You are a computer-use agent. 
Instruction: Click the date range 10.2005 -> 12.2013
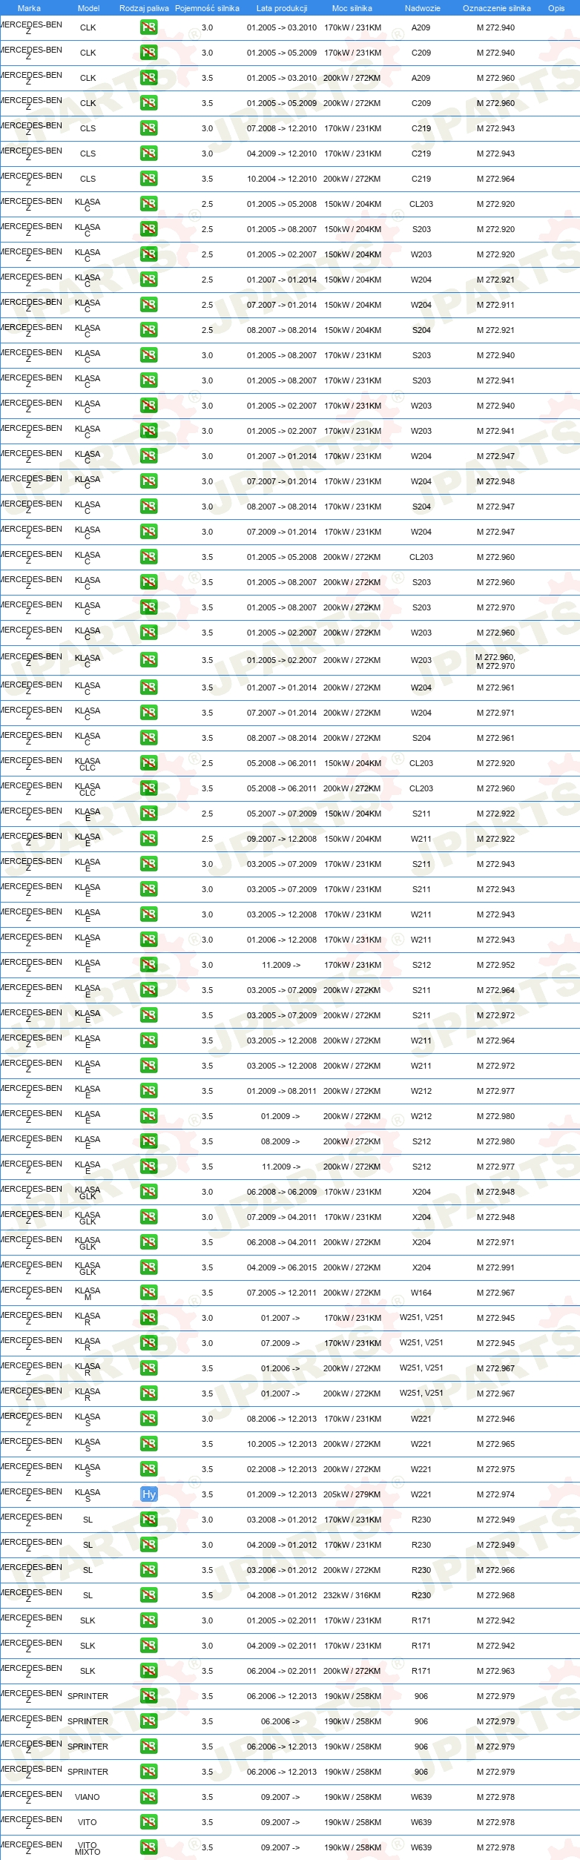pyautogui.click(x=282, y=1444)
